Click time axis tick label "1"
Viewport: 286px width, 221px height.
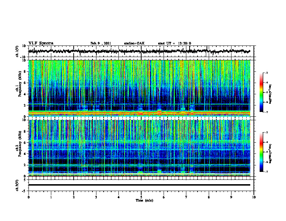click(x=51, y=197)
